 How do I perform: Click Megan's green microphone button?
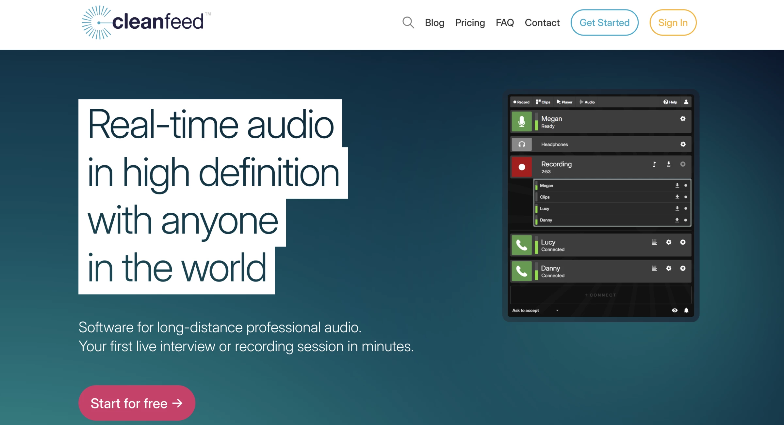522,121
